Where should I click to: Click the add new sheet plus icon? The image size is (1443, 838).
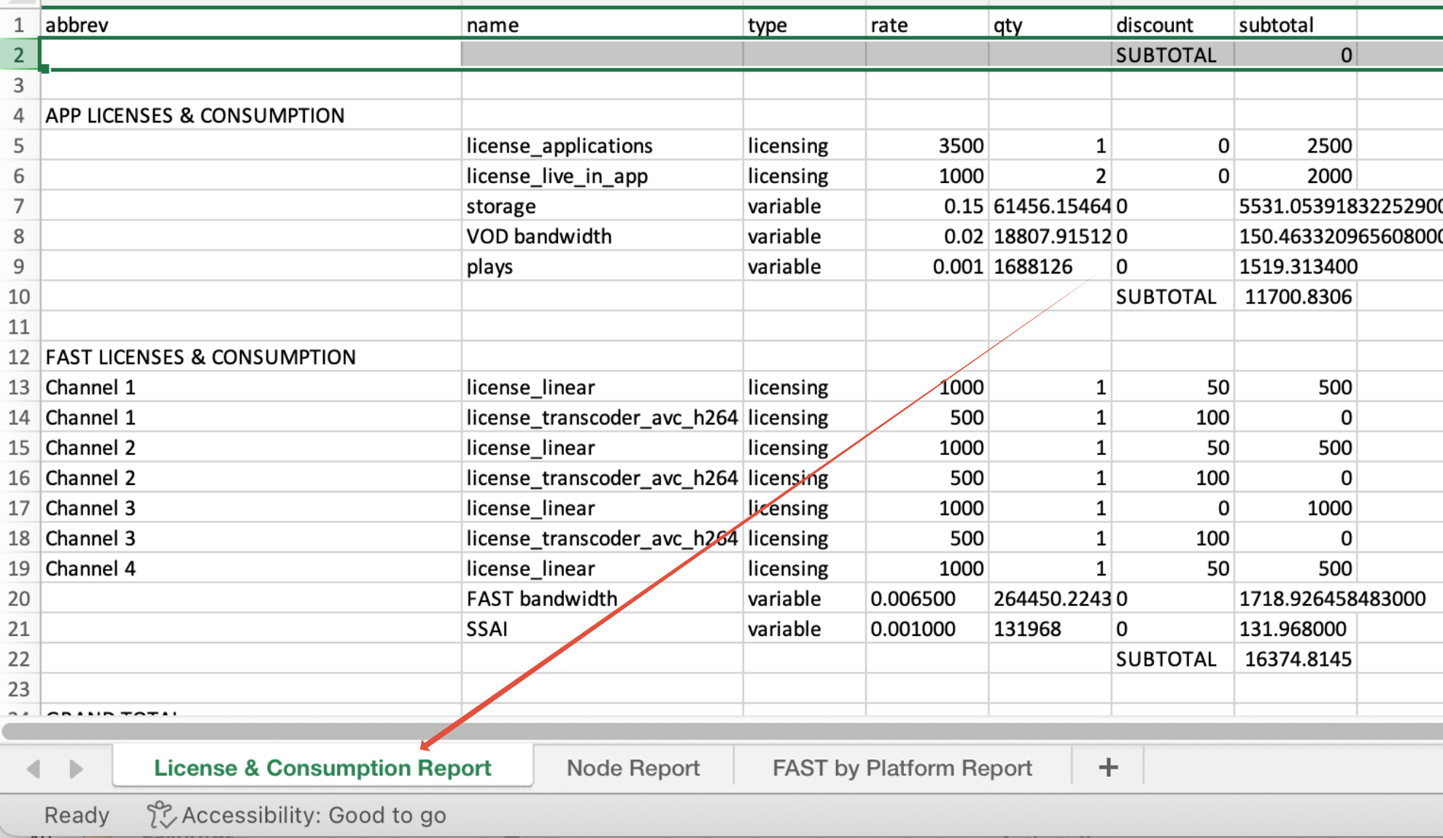[x=1107, y=767]
